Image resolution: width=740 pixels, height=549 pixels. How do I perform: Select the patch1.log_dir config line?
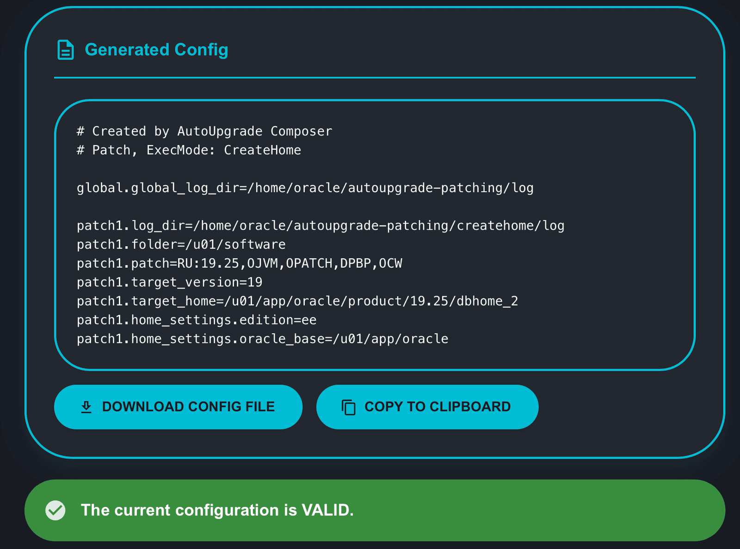(x=320, y=226)
